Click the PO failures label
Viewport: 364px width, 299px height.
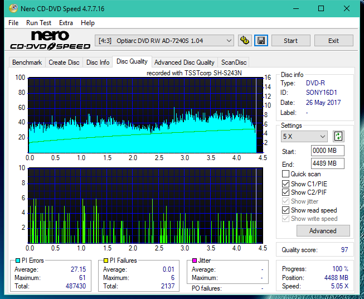(207, 288)
